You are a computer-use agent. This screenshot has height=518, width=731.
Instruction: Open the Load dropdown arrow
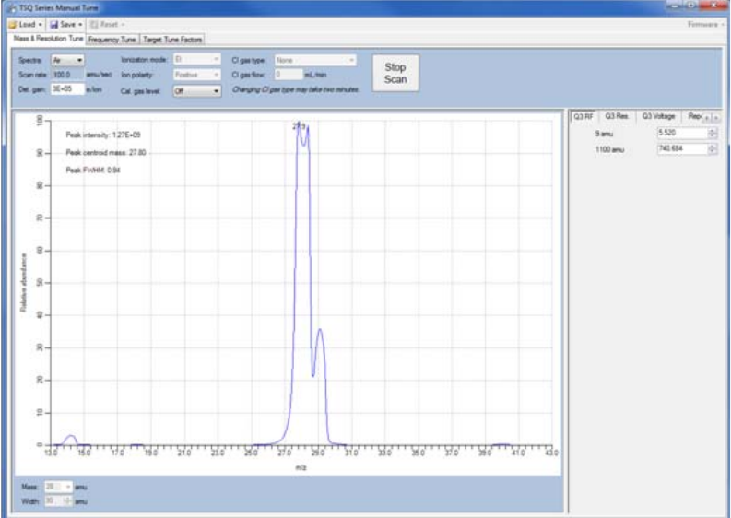tap(41, 24)
